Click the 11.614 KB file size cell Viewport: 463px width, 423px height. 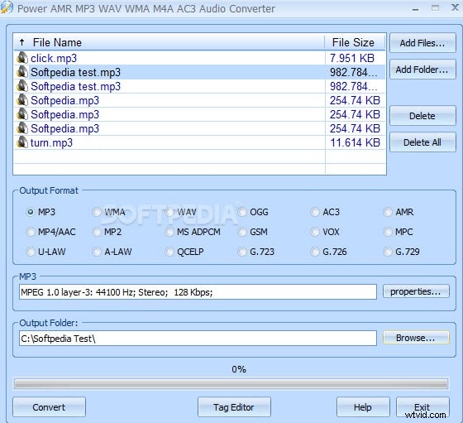355,142
